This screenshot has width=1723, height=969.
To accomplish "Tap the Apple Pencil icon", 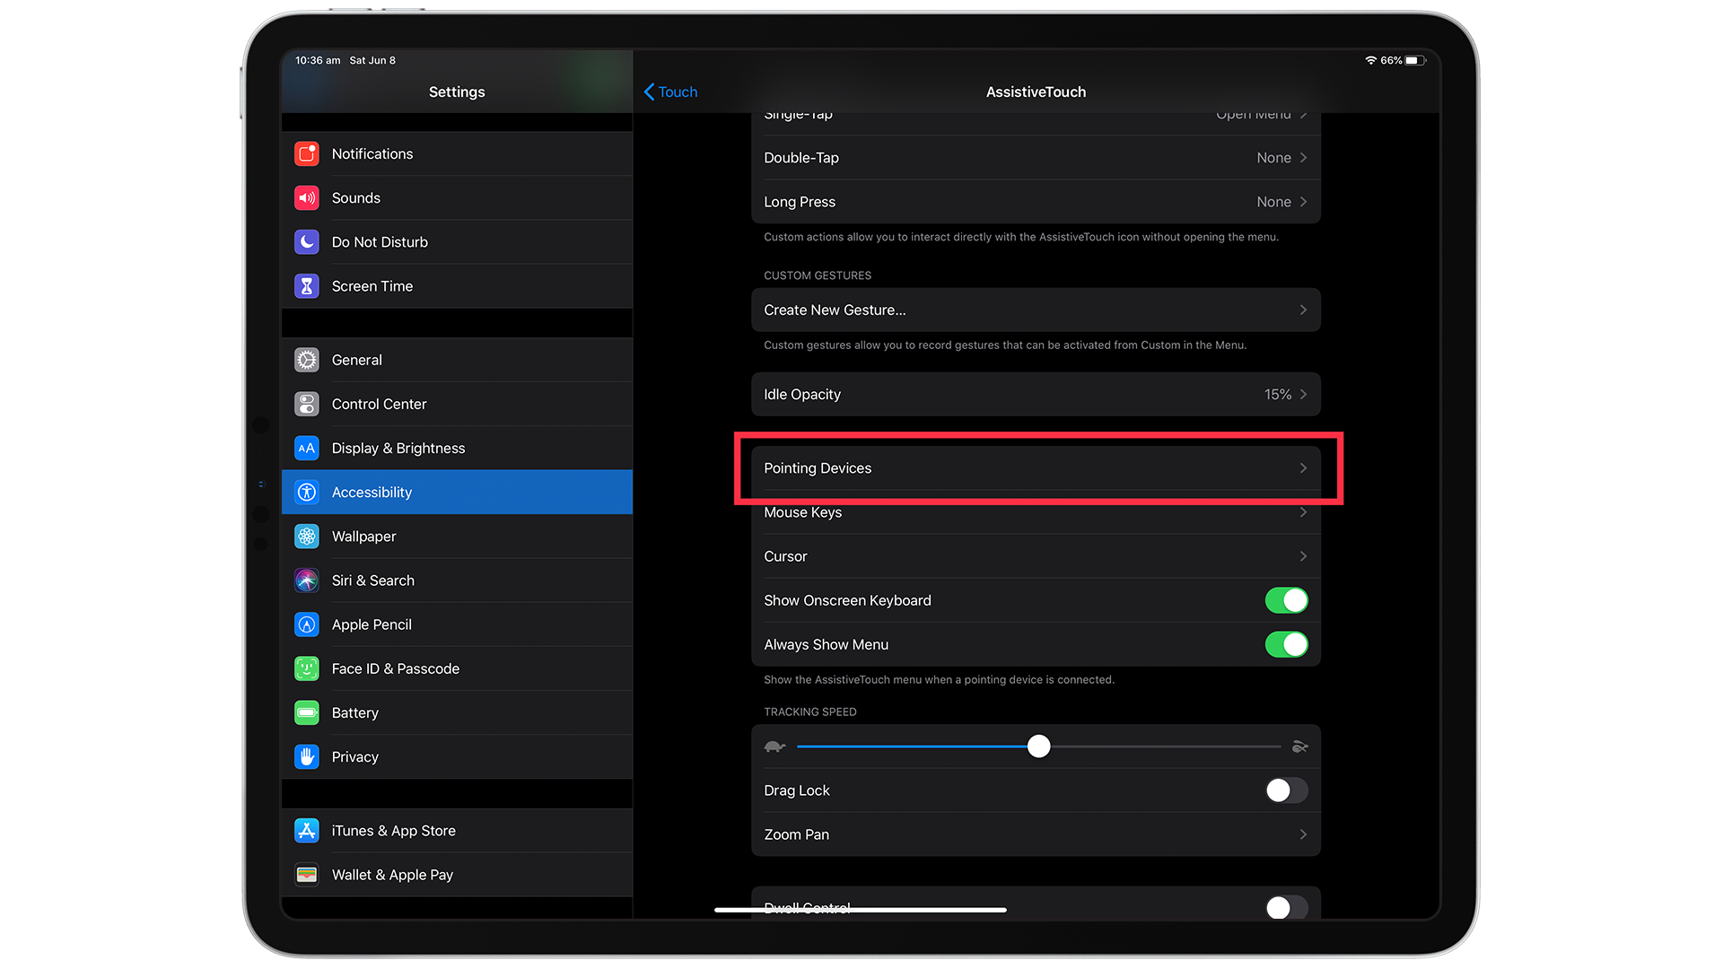I will 307,624.
